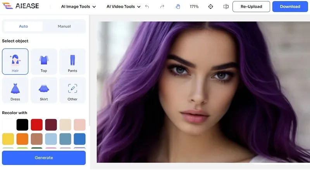This screenshot has height=170, width=310.
Task: Select the Hair object
Action: point(15,62)
